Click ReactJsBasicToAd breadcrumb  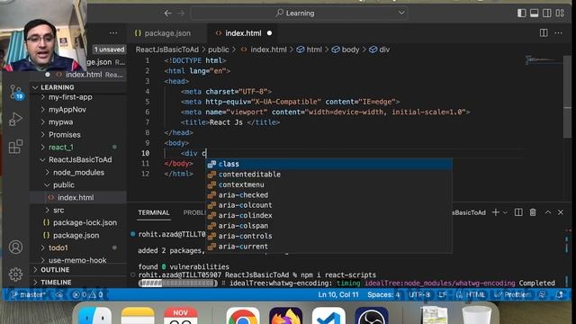167,49
